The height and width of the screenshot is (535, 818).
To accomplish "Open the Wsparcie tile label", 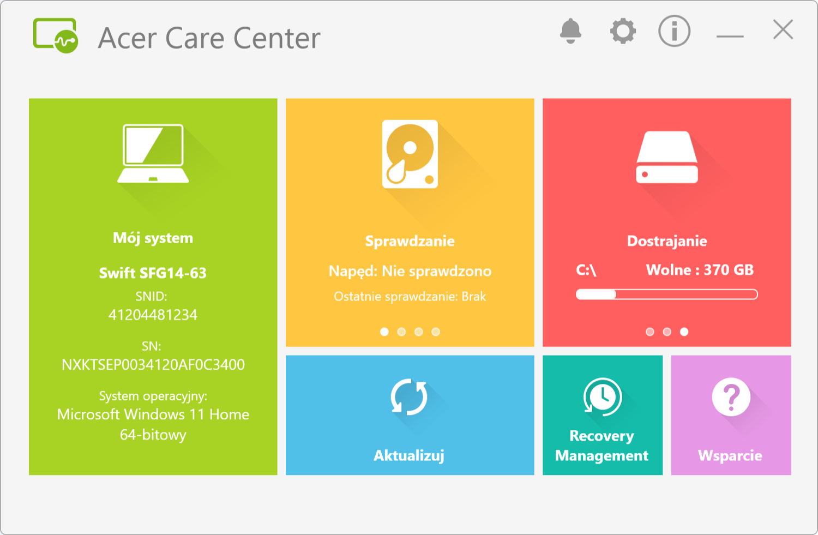I will (x=730, y=455).
